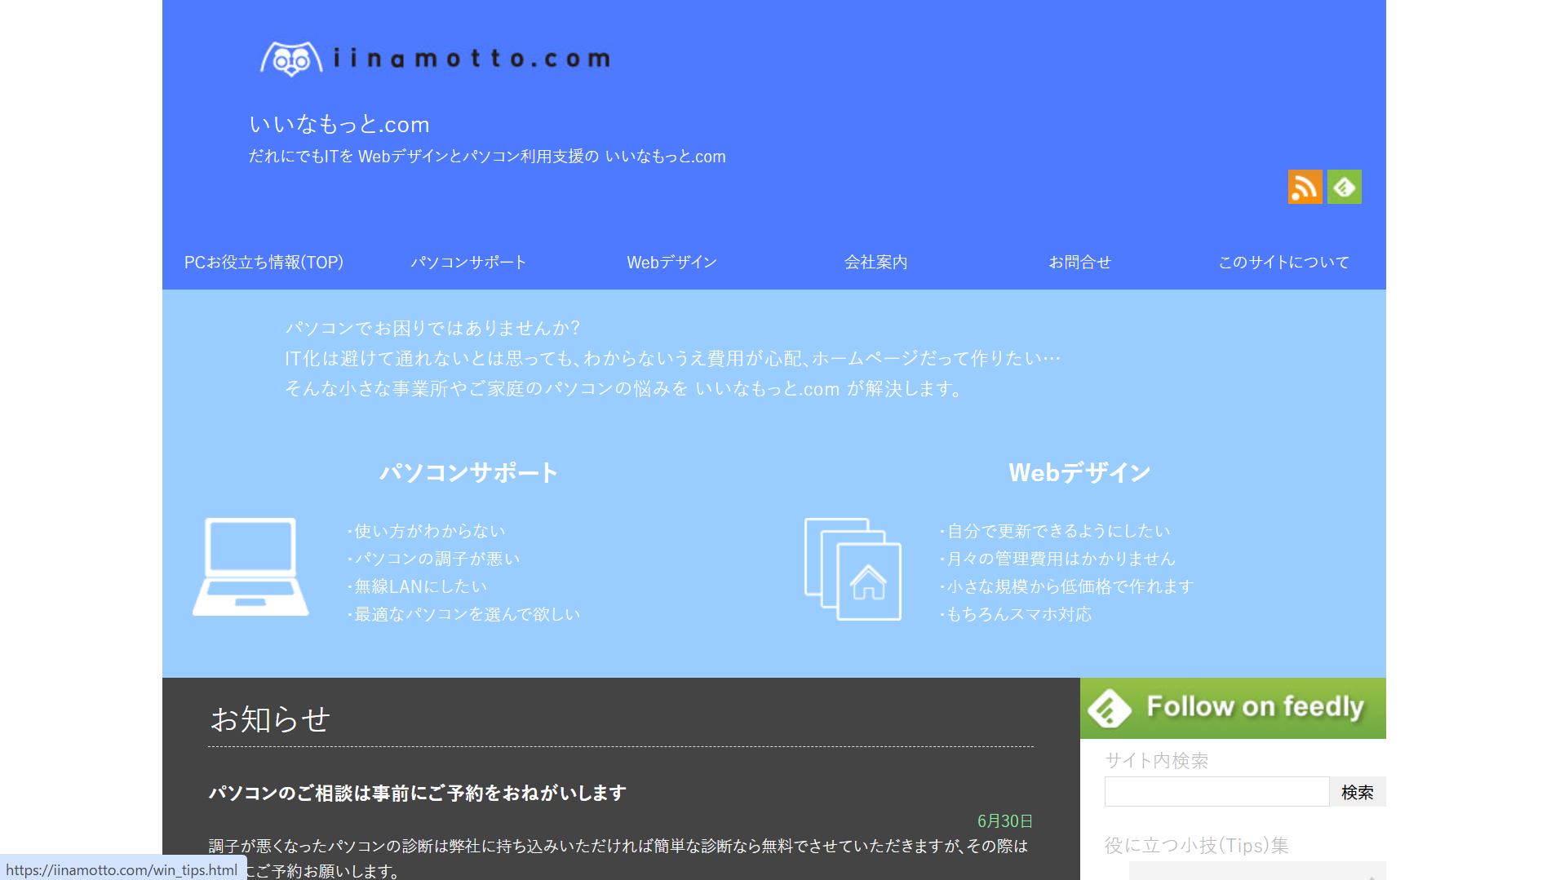This screenshot has height=880, width=1542.
Task: Click the laptop icon under パソコンサポート
Action: [x=250, y=568]
